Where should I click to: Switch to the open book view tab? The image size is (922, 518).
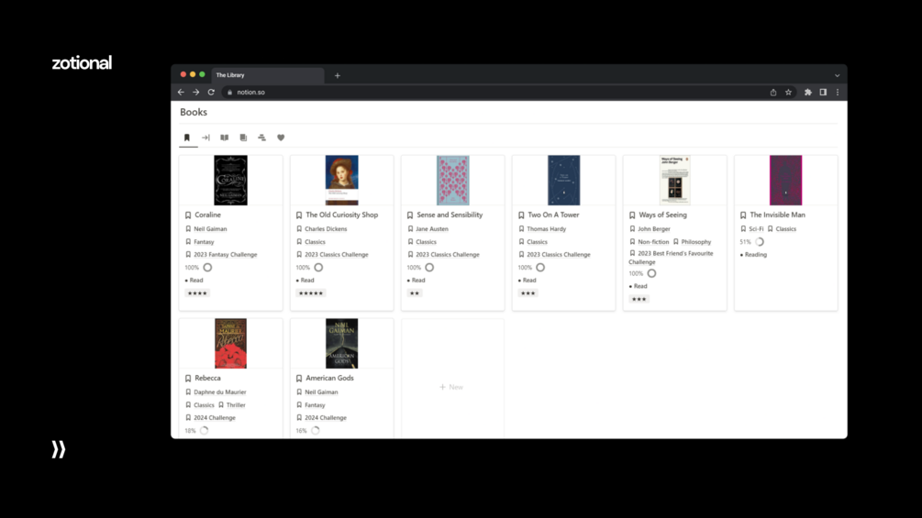point(225,138)
